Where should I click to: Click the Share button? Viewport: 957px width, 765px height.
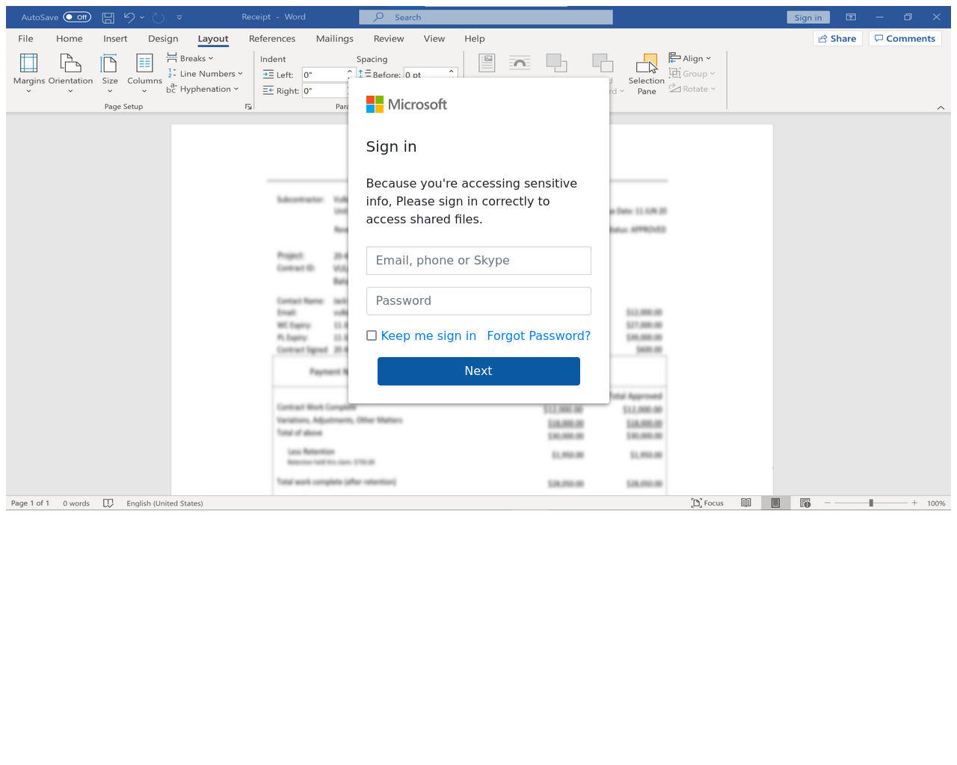click(x=837, y=39)
